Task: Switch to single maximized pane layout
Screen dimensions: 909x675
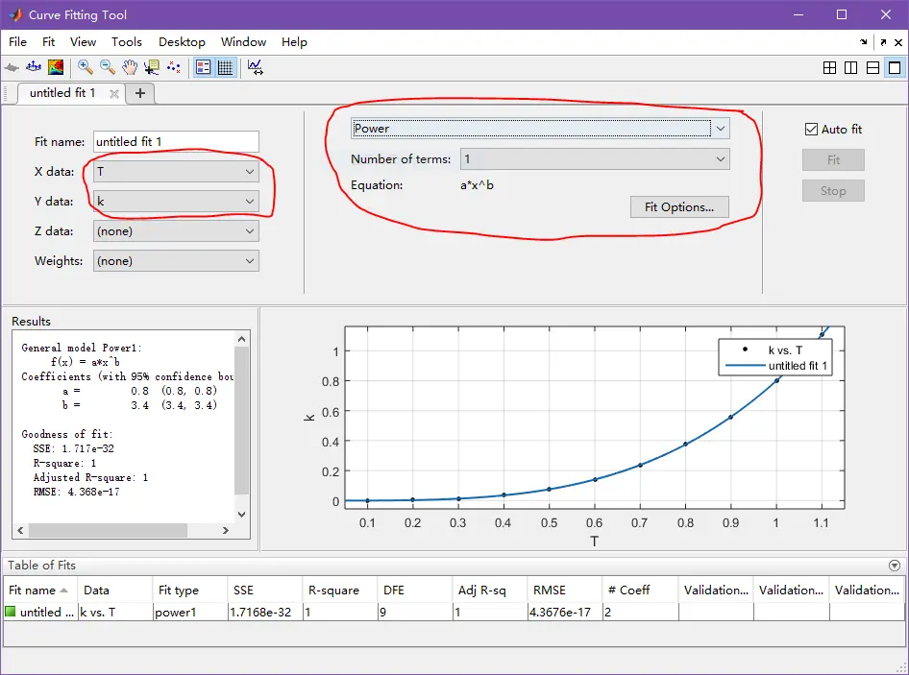Action: coord(895,68)
